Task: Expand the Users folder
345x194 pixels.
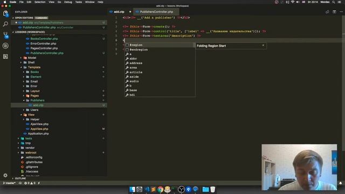Action: pos(34,110)
